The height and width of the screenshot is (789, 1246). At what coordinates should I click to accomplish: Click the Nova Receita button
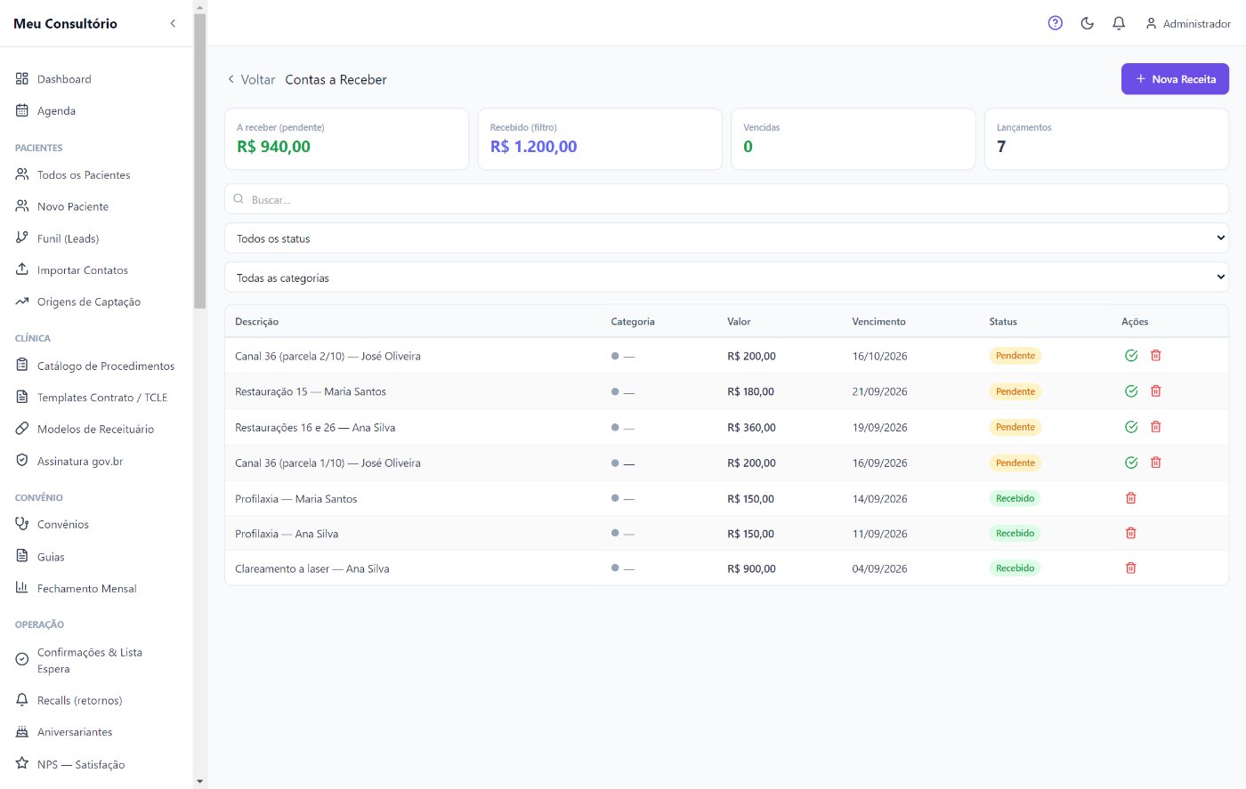[x=1175, y=79]
